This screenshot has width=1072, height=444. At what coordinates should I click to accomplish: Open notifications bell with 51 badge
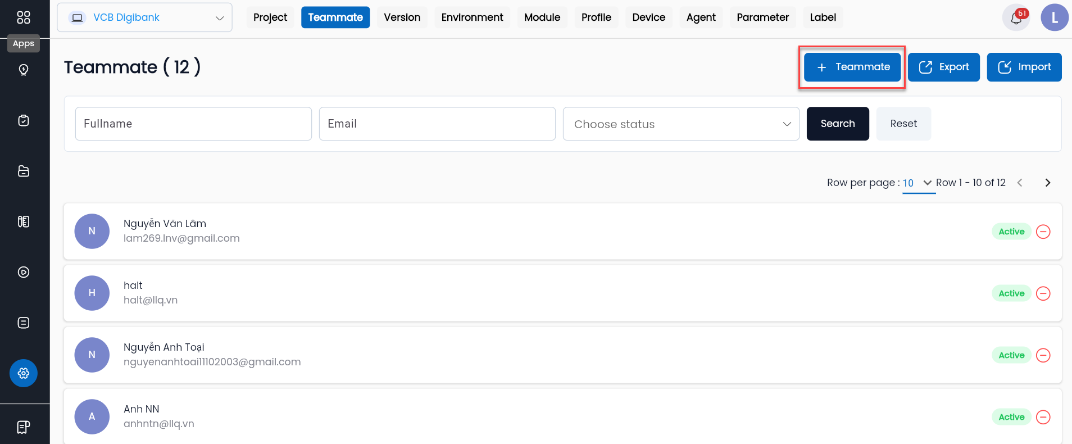click(1016, 17)
